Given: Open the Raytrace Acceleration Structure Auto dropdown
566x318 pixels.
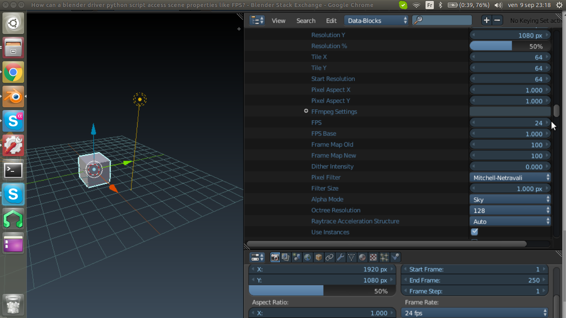Looking at the screenshot, I should pyautogui.click(x=510, y=222).
